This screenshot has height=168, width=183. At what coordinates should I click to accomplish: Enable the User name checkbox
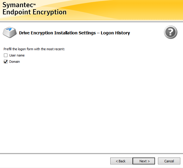pyautogui.click(x=5, y=55)
